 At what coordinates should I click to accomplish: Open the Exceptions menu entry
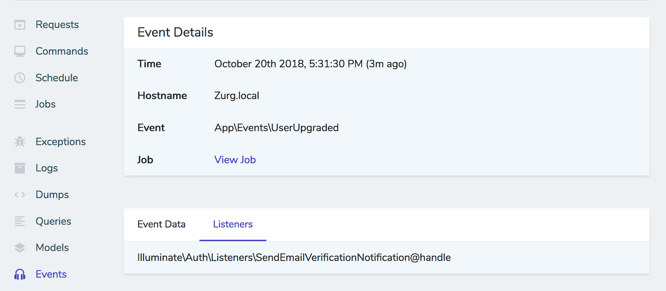(61, 142)
